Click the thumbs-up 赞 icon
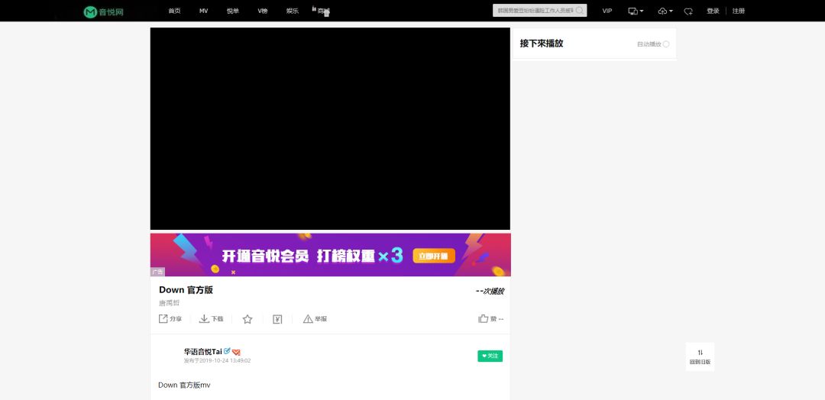825x400 pixels. 483,318
